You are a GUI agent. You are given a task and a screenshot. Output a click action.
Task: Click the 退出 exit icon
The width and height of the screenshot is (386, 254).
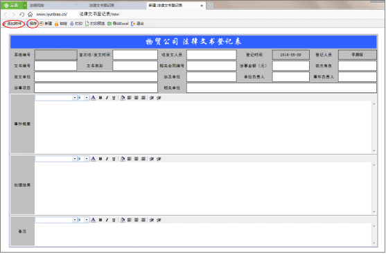[133, 24]
